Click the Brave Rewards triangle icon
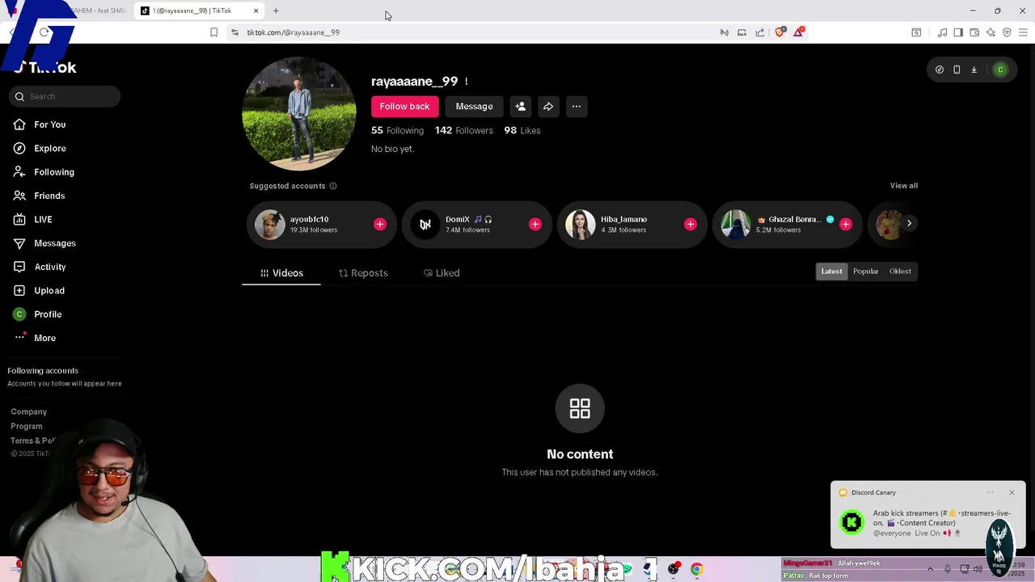Screen dimensions: 1035x582 pyautogui.click(x=799, y=32)
